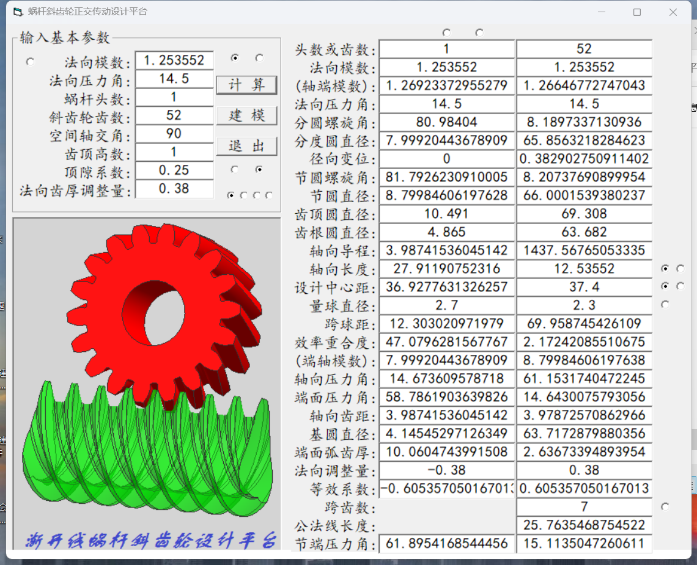Click the application icon in the title bar
Screen dimensions: 697x565
(x=18, y=12)
